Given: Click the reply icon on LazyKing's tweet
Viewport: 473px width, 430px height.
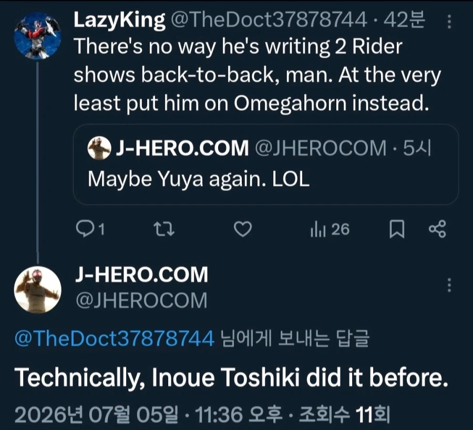Looking at the screenshot, I should [85, 229].
